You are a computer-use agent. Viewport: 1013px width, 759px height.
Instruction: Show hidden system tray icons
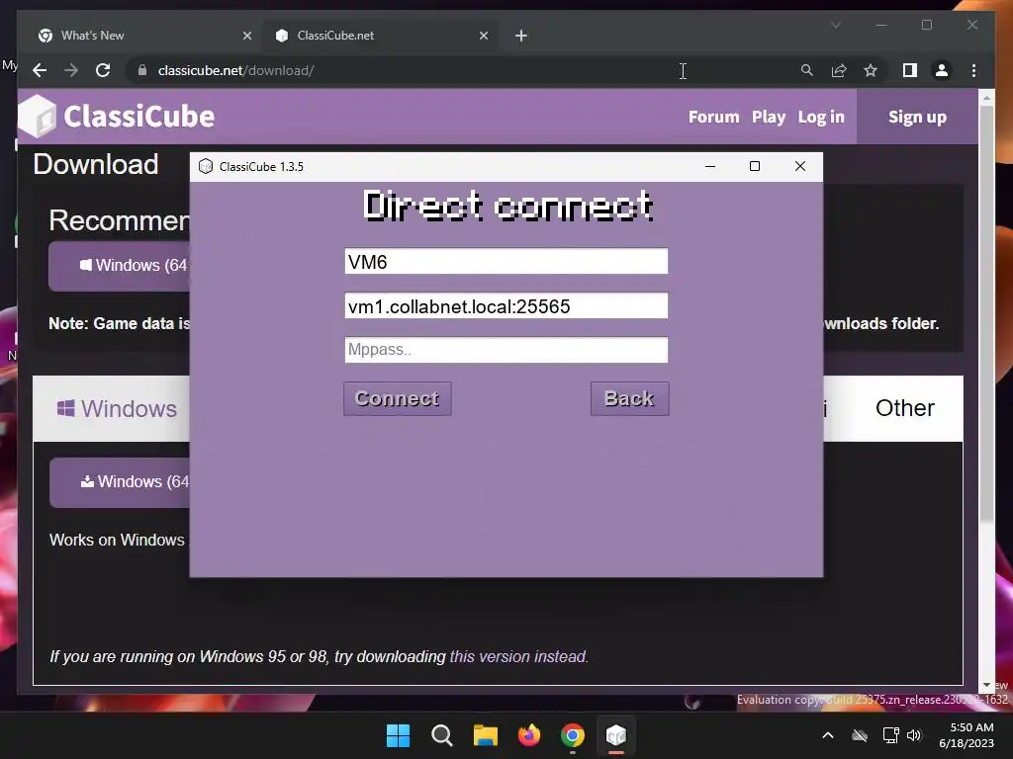tap(828, 735)
